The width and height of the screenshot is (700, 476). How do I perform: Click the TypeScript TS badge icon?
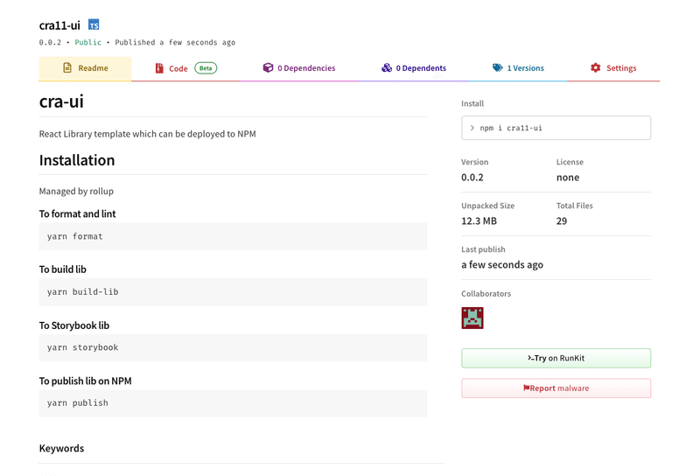click(94, 24)
